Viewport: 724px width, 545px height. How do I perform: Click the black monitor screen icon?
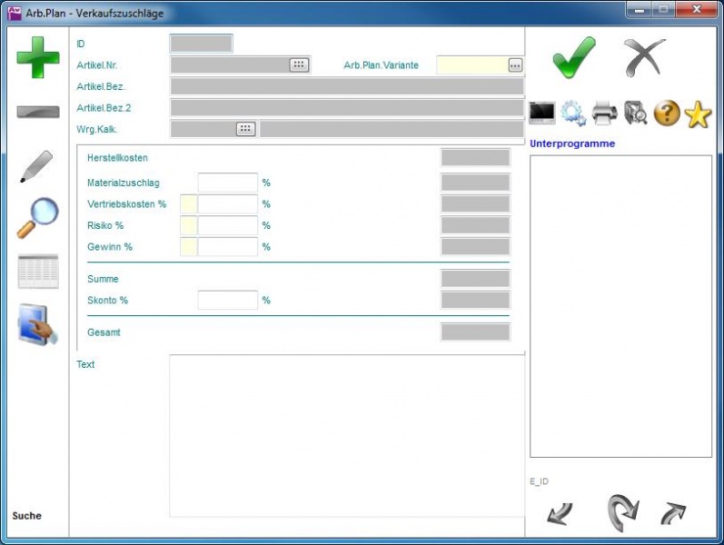[542, 114]
